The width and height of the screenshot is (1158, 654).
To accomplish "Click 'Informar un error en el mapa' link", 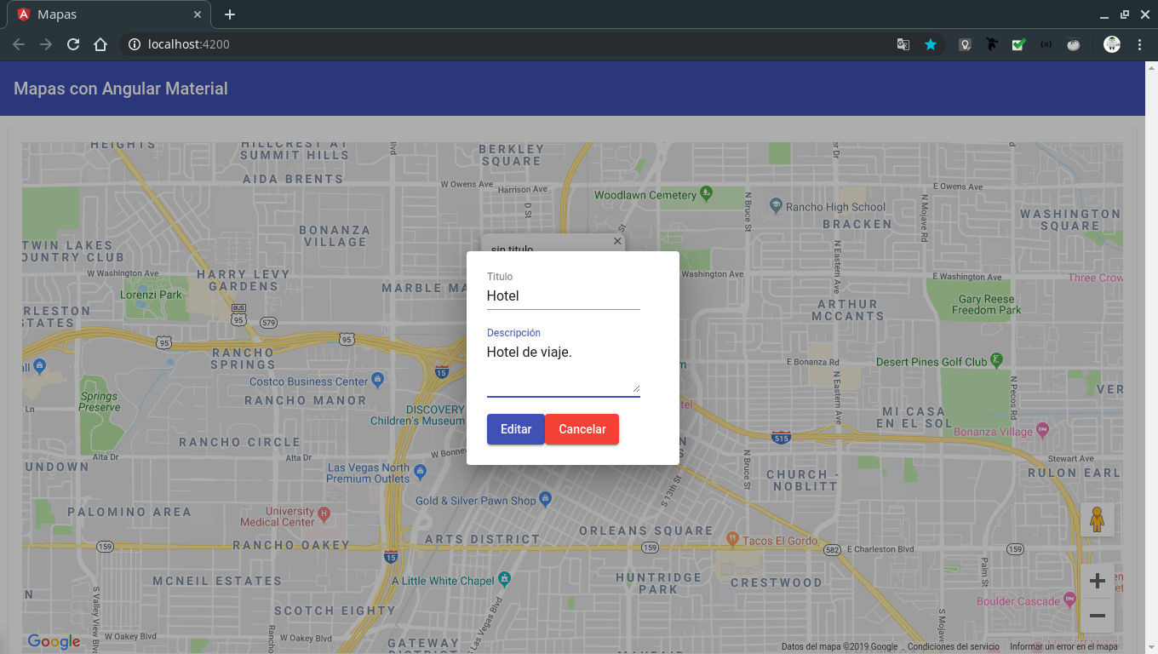I will pyautogui.click(x=1063, y=647).
